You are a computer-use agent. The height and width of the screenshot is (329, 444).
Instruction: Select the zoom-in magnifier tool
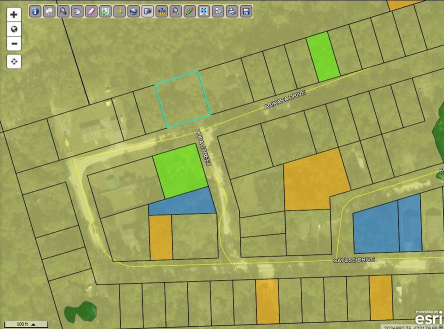click(x=63, y=10)
